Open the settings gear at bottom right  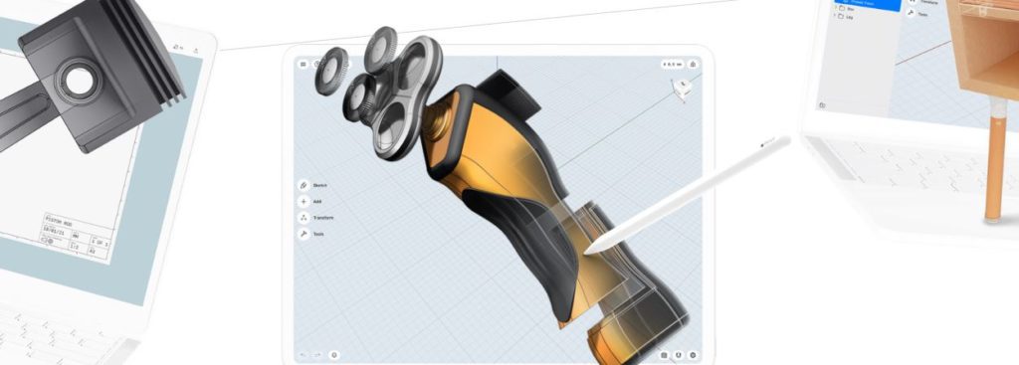coord(693,355)
